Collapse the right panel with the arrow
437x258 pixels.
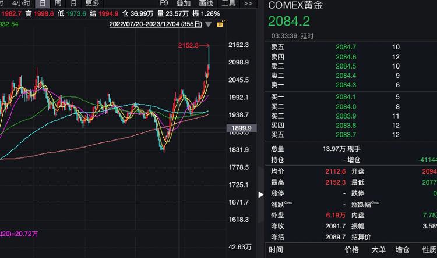[x=261, y=194]
